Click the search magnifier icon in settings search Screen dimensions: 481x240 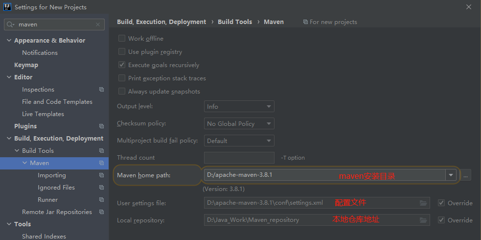tap(10, 24)
